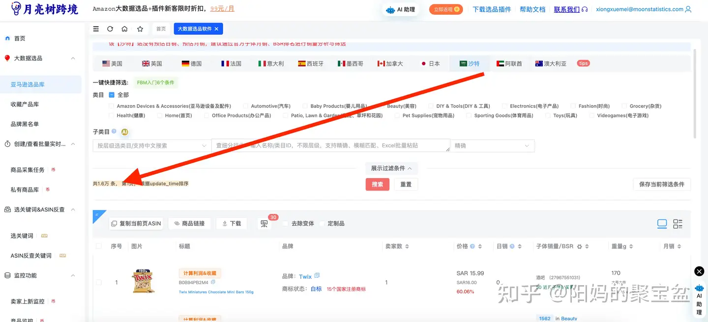
Task: Open the subcategory hierarchy select dropdown
Action: [x=151, y=146]
